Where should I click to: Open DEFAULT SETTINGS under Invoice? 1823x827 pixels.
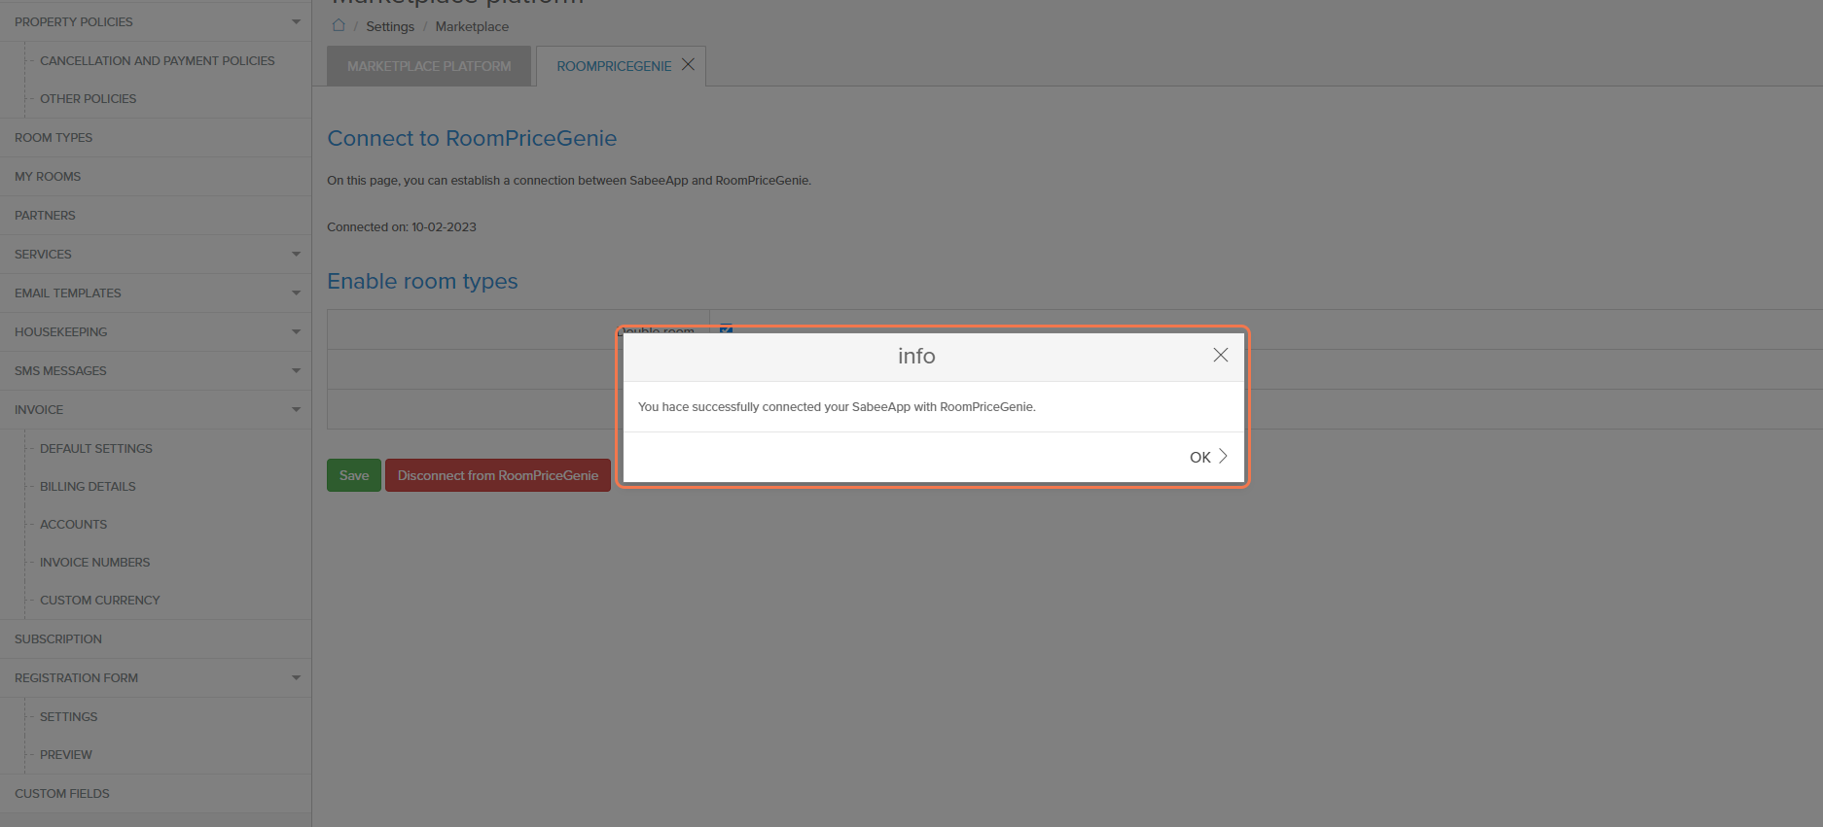point(96,448)
